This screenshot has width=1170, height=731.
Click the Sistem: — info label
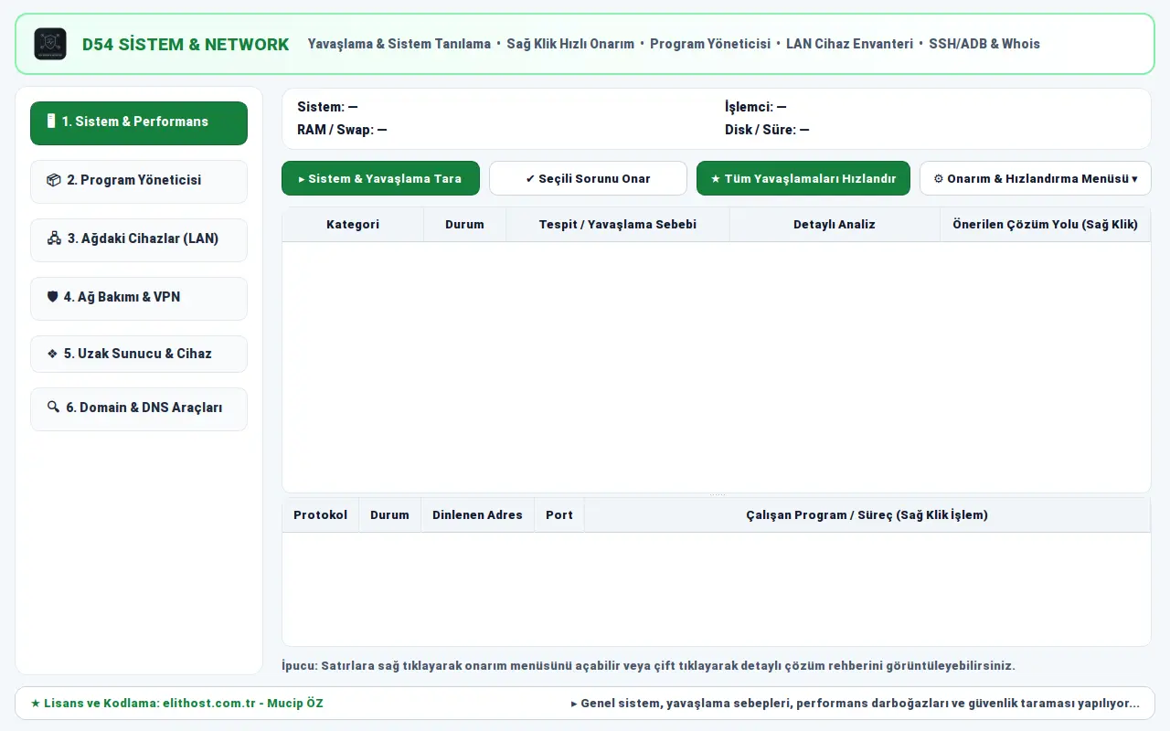point(327,107)
